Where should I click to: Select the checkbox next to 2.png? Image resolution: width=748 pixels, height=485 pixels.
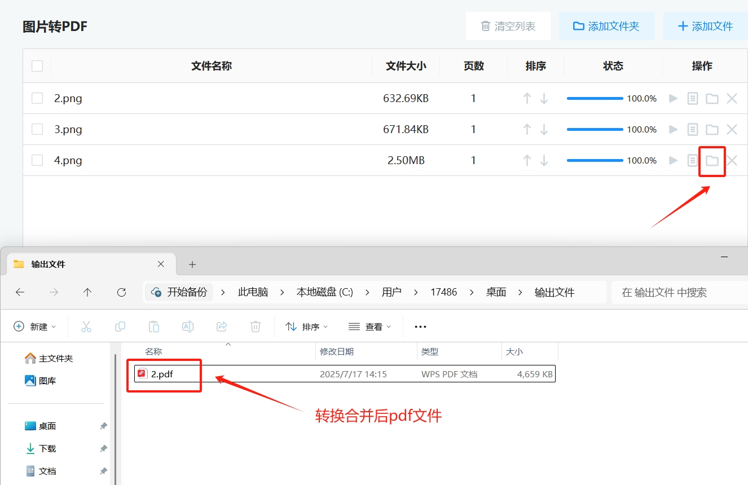coord(37,98)
